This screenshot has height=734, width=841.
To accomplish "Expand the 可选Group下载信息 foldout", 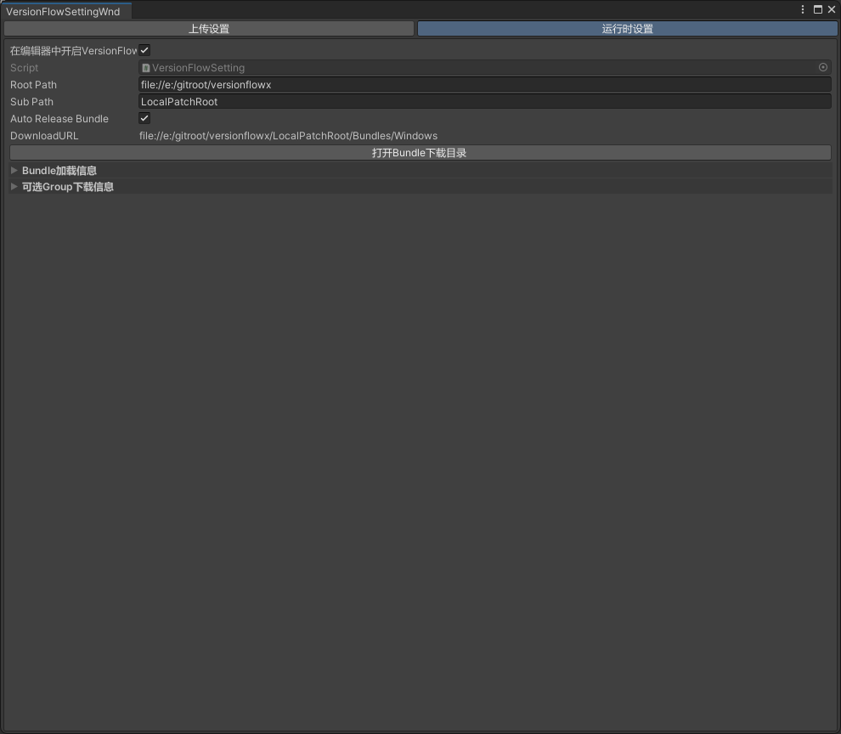I will pos(14,187).
